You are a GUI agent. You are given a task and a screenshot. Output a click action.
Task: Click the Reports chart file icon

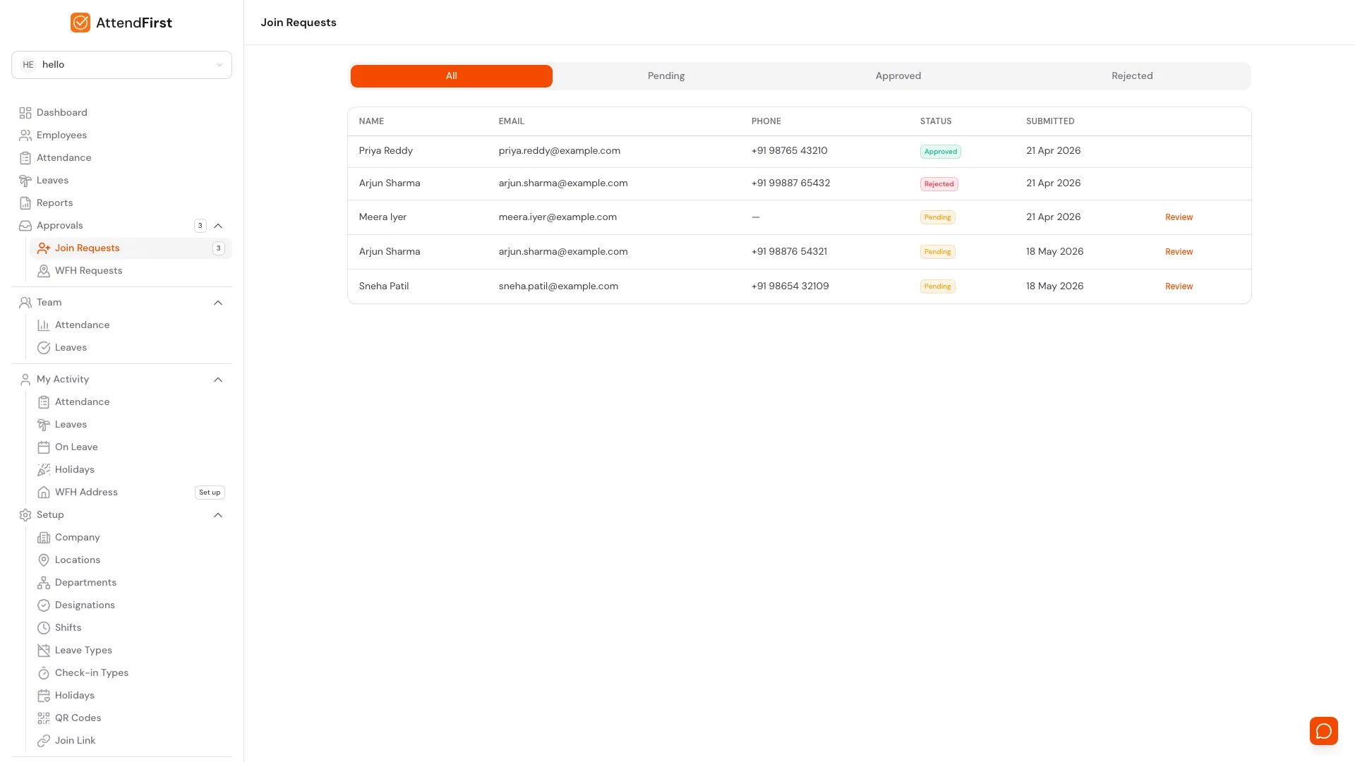[25, 203]
